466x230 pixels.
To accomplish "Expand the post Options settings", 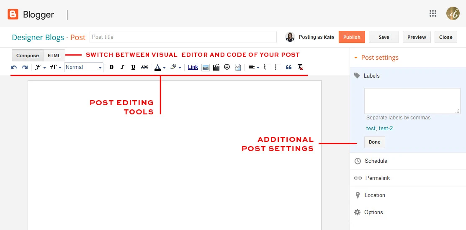I will (x=408, y=212).
